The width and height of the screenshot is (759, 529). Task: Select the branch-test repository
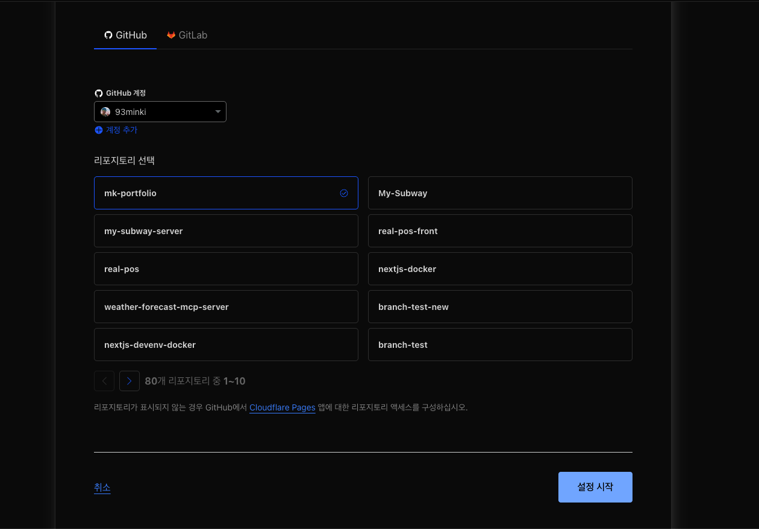[500, 345]
